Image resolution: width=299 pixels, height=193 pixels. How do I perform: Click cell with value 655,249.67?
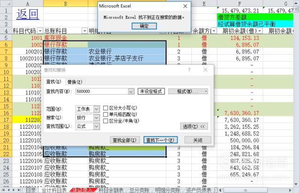pyautogui.click(x=240, y=175)
